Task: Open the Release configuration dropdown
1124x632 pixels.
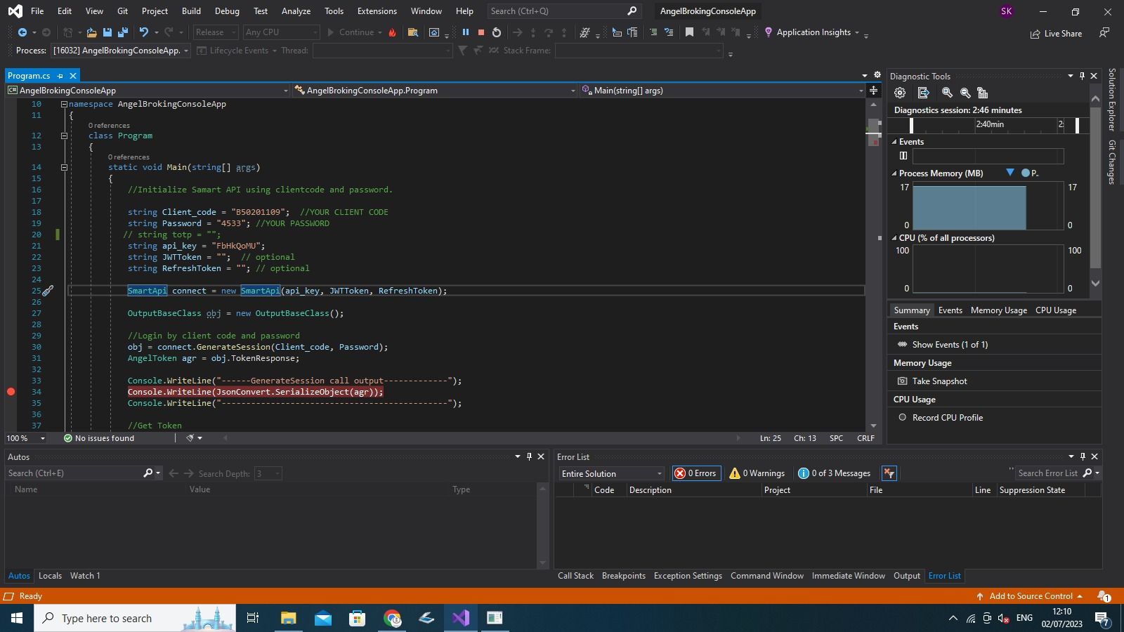Action: pyautogui.click(x=215, y=32)
